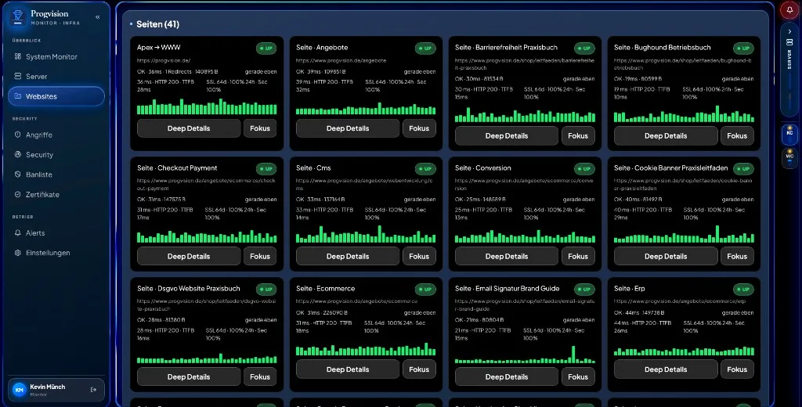Click the https://progvision.de/ URL text
This screenshot has height=407, width=802.
[x=164, y=60]
